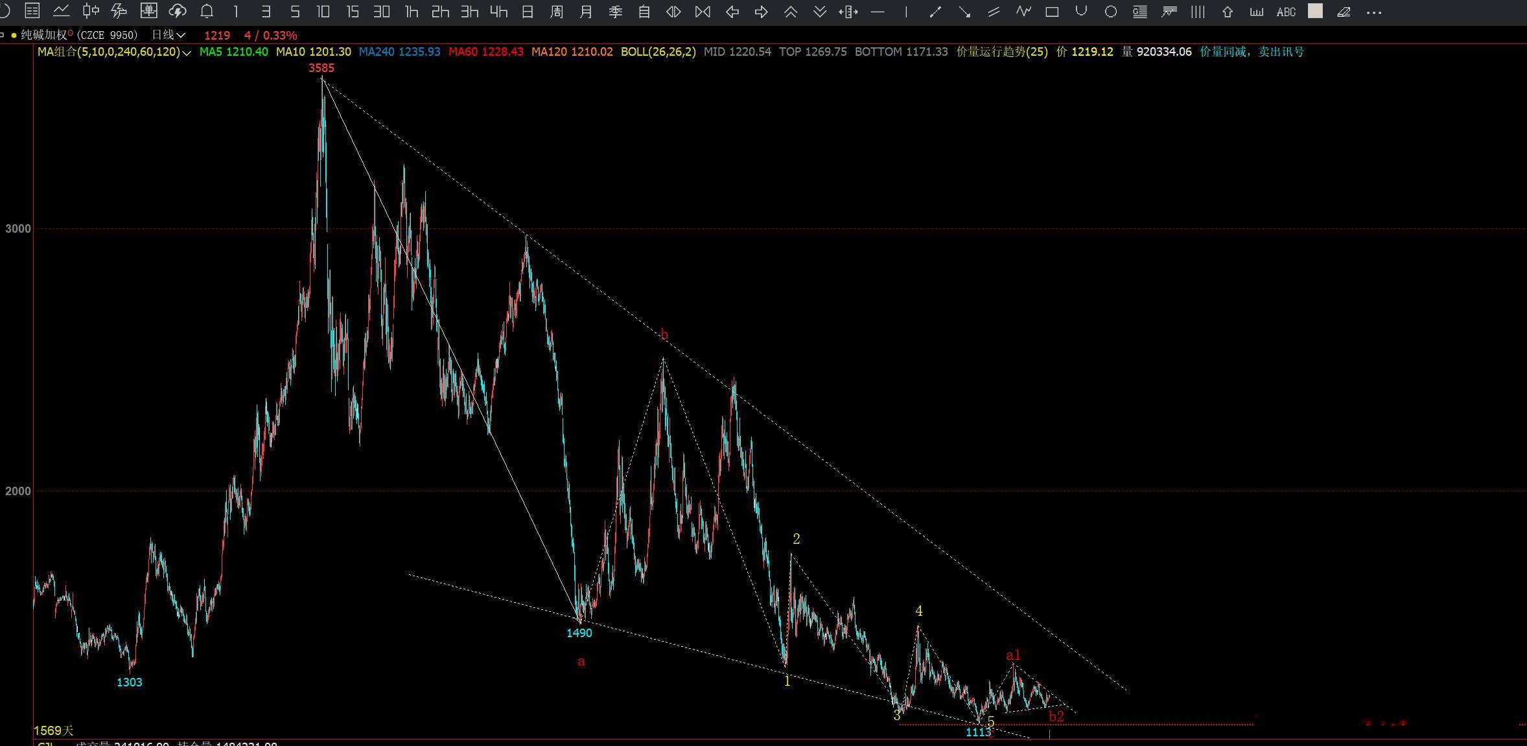Switch to the 3-minute period

click(x=266, y=12)
